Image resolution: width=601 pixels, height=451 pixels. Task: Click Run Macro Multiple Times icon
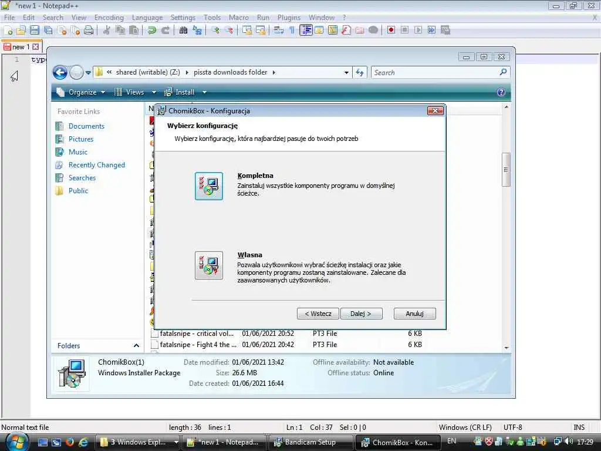coord(431,30)
